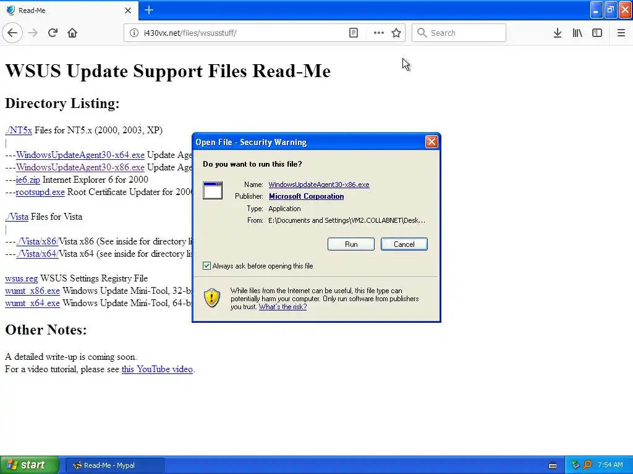The height and width of the screenshot is (474, 633).
Task: Reload the page with refresh icon
Action: 53,33
